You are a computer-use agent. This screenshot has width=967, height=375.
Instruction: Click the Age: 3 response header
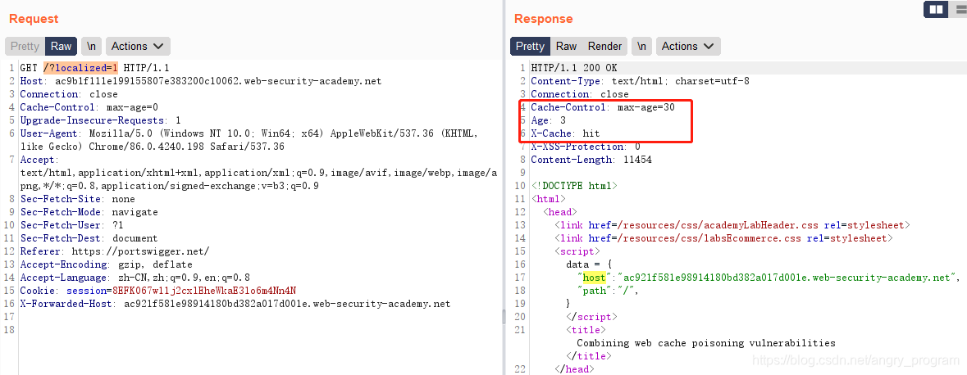548,120
